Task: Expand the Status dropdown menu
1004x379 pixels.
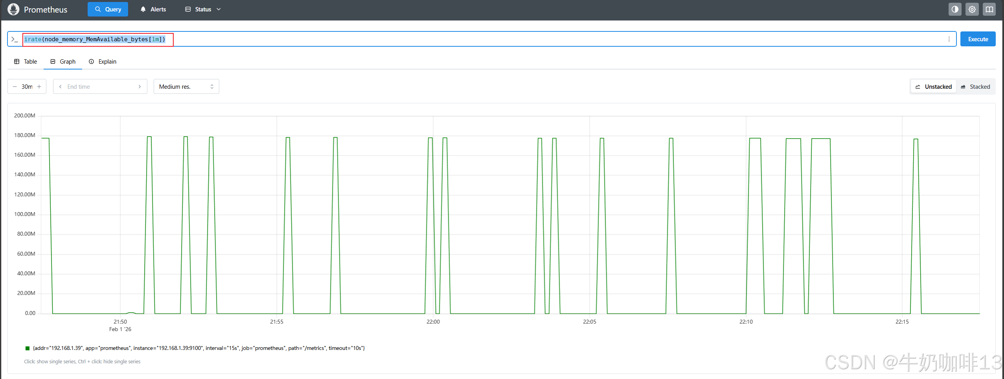Action: (x=203, y=9)
